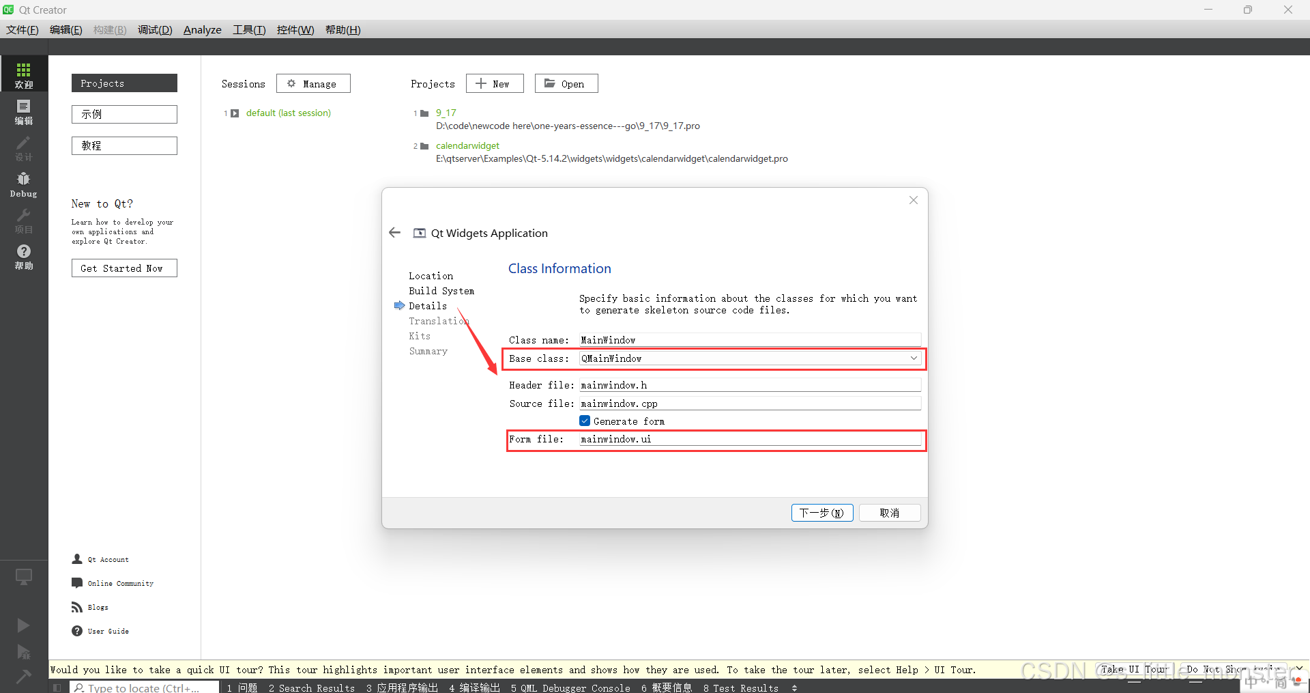Click the Source file input field
Image resolution: width=1310 pixels, height=693 pixels.
point(750,404)
